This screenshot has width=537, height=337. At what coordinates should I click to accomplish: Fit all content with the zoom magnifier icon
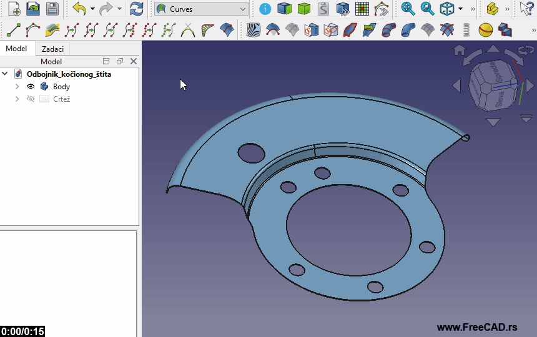408,9
